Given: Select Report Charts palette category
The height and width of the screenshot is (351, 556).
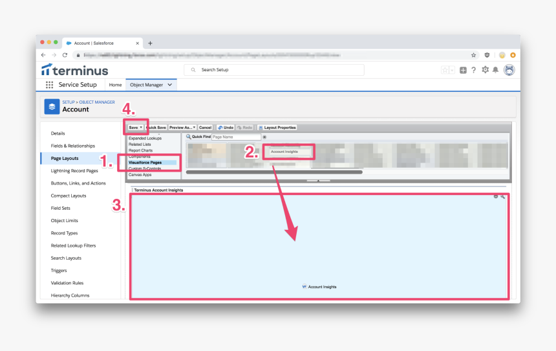Looking at the screenshot, I should [140, 150].
